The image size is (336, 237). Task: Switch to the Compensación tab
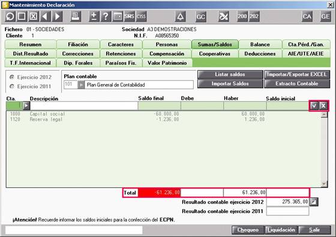(167, 53)
